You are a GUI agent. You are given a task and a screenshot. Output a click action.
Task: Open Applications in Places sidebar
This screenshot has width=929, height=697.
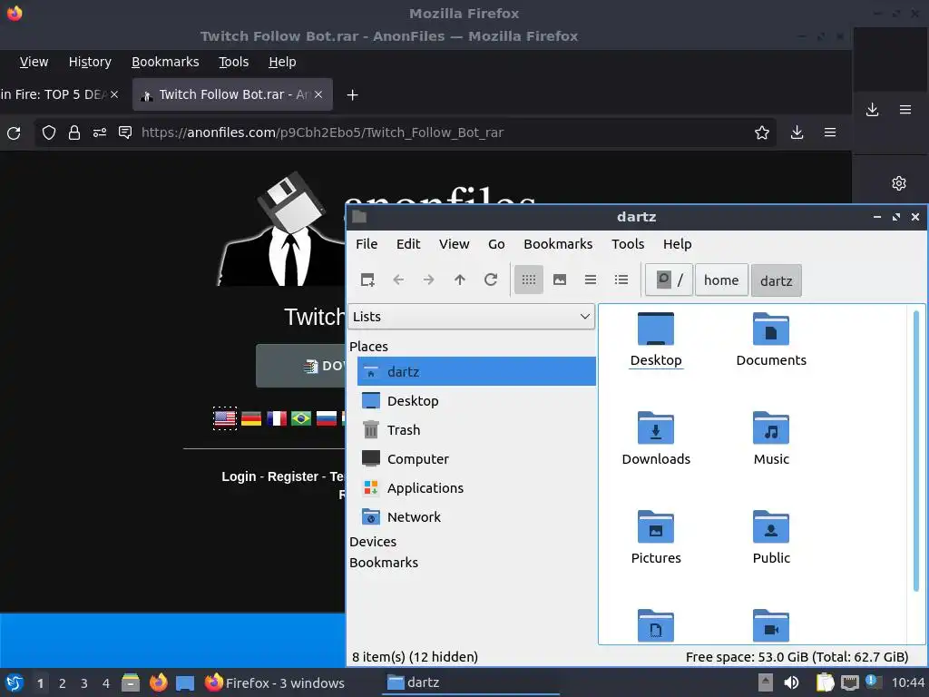476,487
